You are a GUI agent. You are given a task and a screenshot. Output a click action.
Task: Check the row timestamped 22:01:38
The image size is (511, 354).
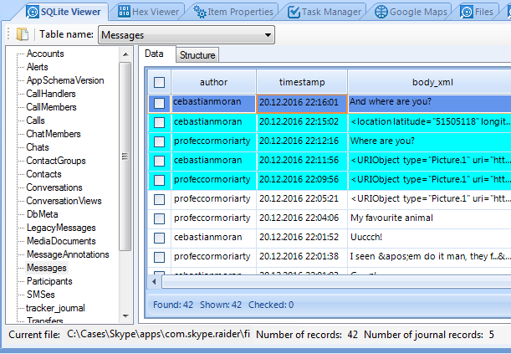[x=160, y=257]
